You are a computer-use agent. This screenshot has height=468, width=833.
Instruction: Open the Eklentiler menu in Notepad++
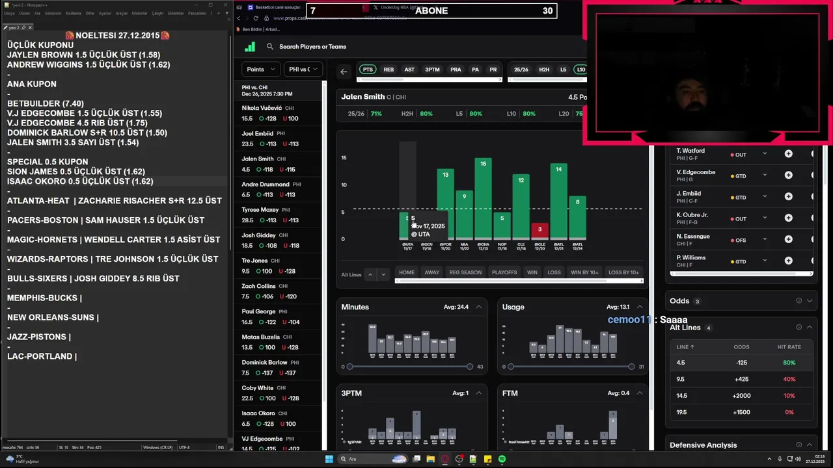176,13
